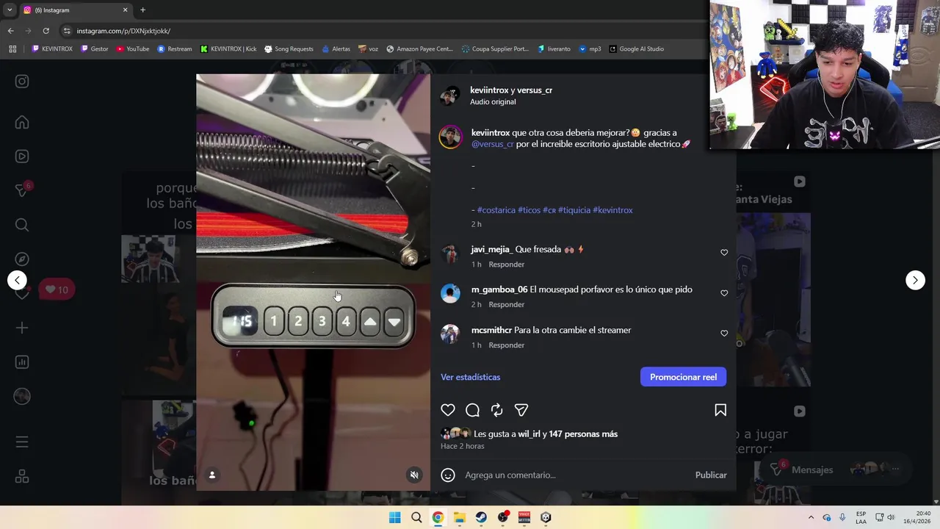Click Audio original link
The height and width of the screenshot is (529, 940).
(x=493, y=102)
